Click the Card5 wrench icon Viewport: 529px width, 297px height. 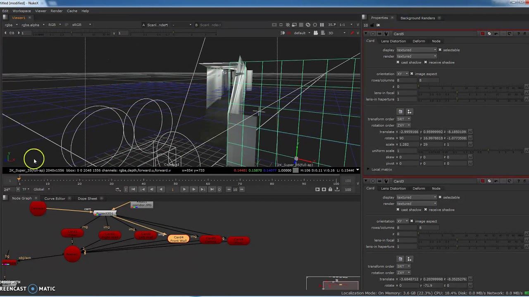pos(386,34)
